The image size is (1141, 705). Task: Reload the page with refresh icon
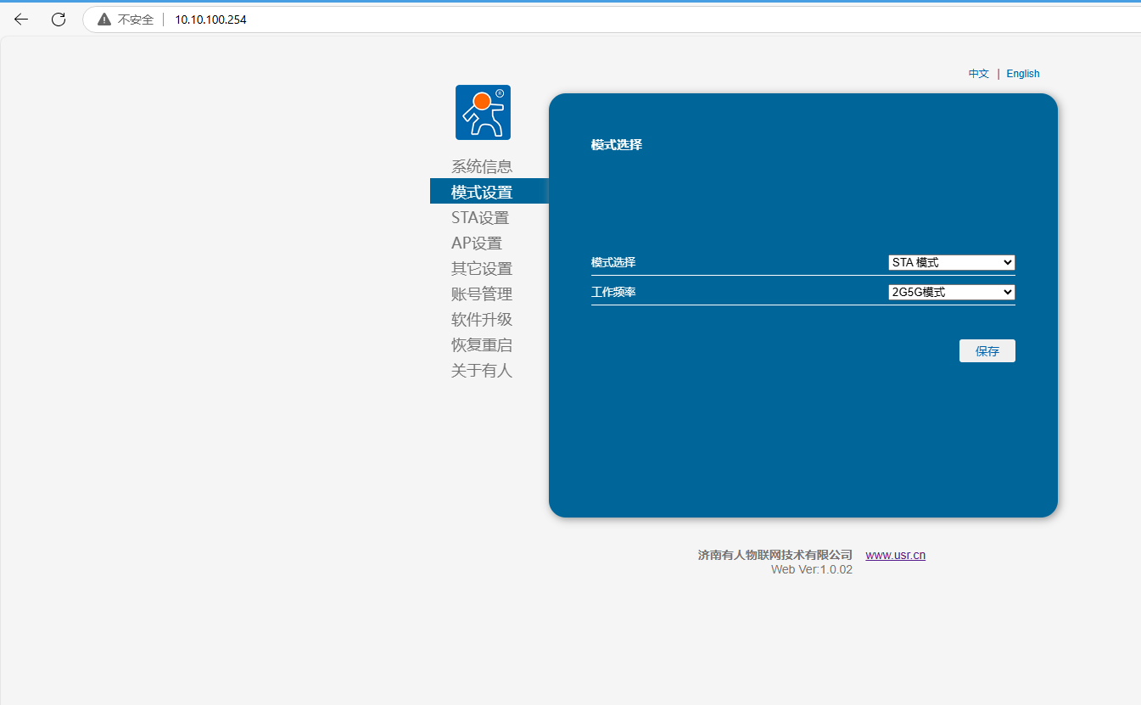coord(59,20)
